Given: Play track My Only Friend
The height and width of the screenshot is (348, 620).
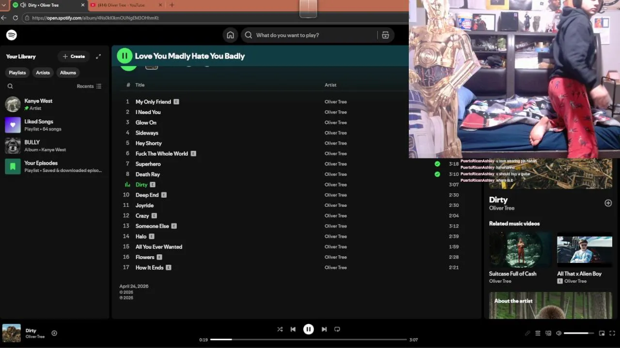Looking at the screenshot, I should point(153,102).
